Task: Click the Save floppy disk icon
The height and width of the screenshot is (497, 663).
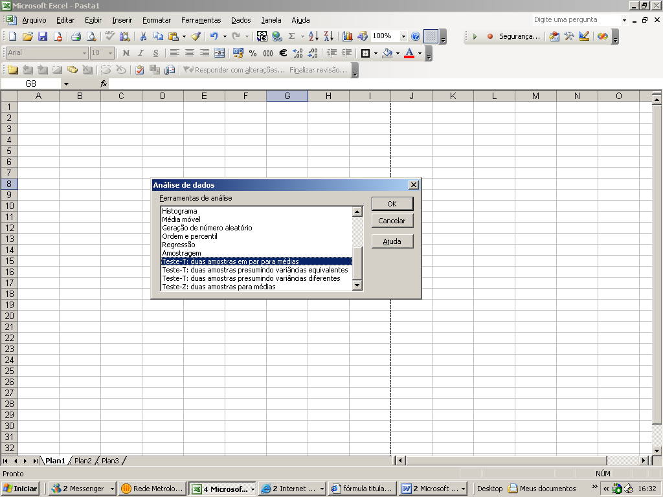Action: [43, 36]
